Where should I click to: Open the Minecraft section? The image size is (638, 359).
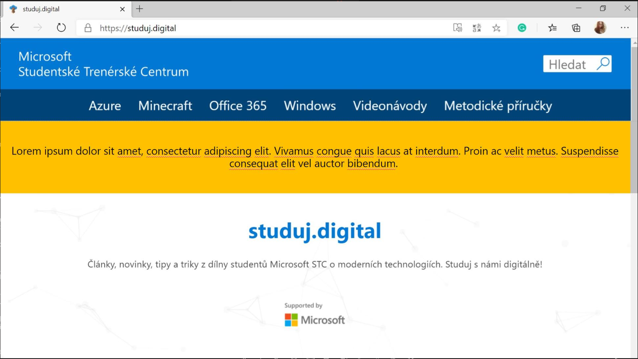tap(165, 106)
